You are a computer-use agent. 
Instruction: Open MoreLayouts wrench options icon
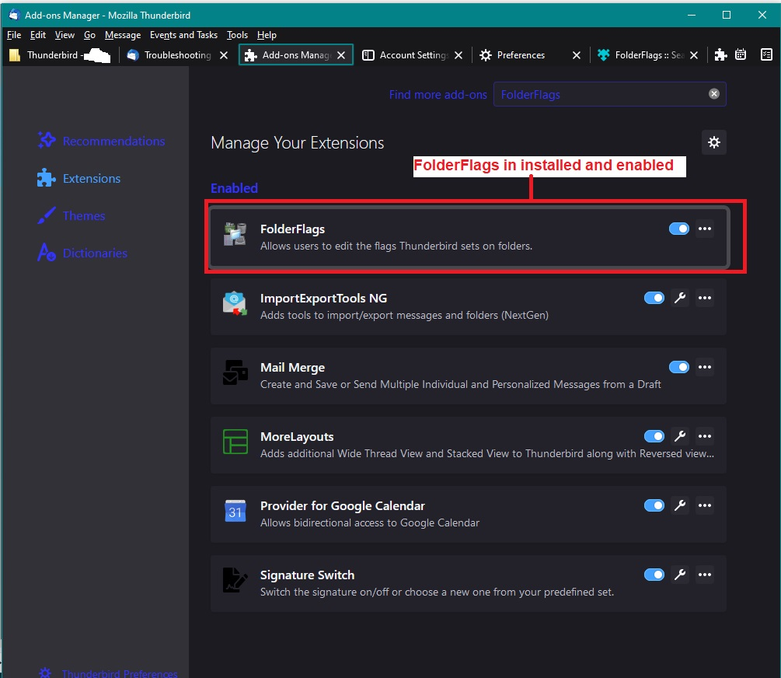[x=679, y=436]
